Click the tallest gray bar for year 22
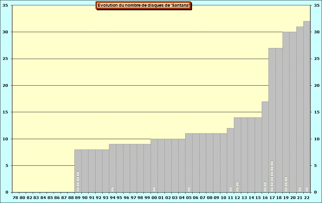The width and height of the screenshot is (322, 203). pos(307,104)
